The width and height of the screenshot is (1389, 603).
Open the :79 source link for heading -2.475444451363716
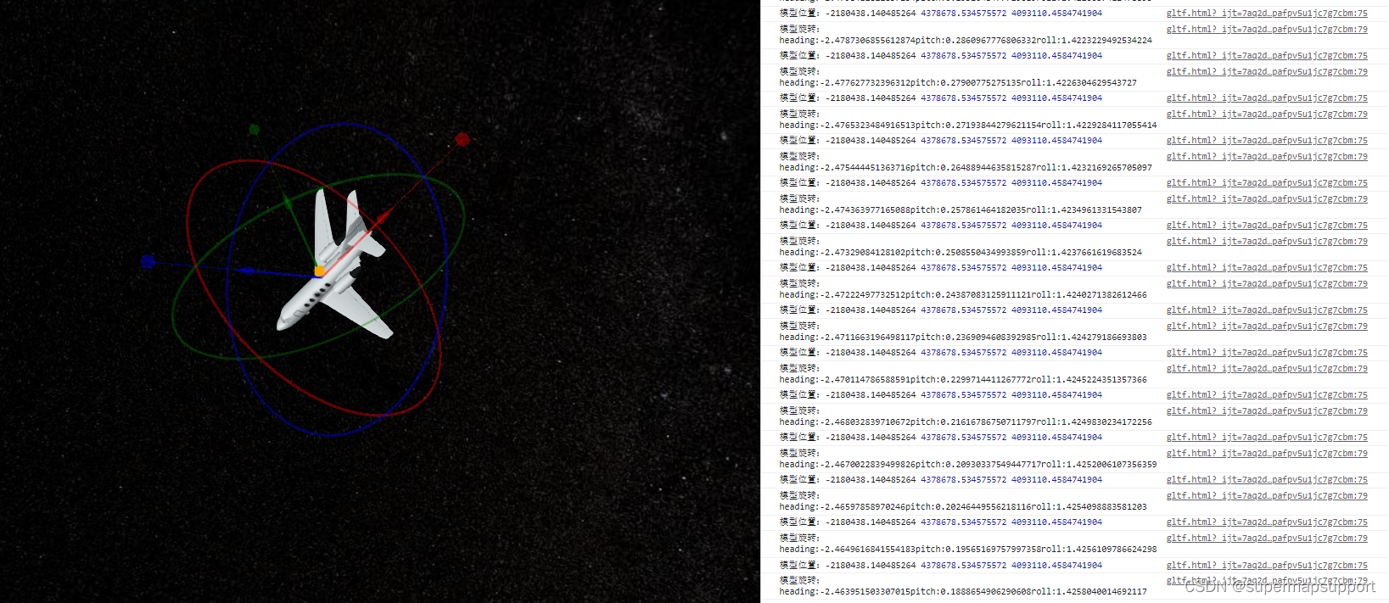(x=1266, y=156)
